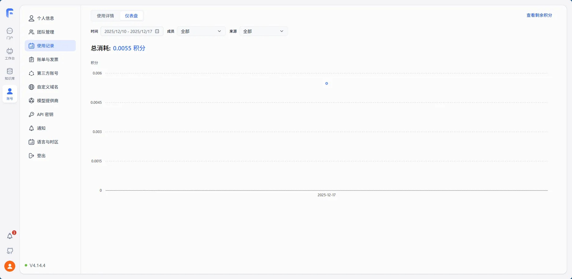This screenshot has height=279, width=572.
Task: Click the data point on the chart
Action: coord(327,83)
